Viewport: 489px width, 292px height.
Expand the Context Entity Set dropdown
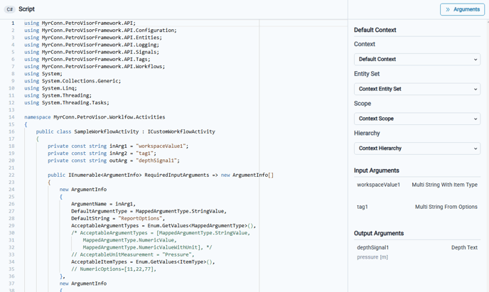pos(417,89)
